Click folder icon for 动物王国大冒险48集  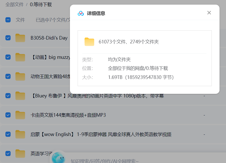20,76
